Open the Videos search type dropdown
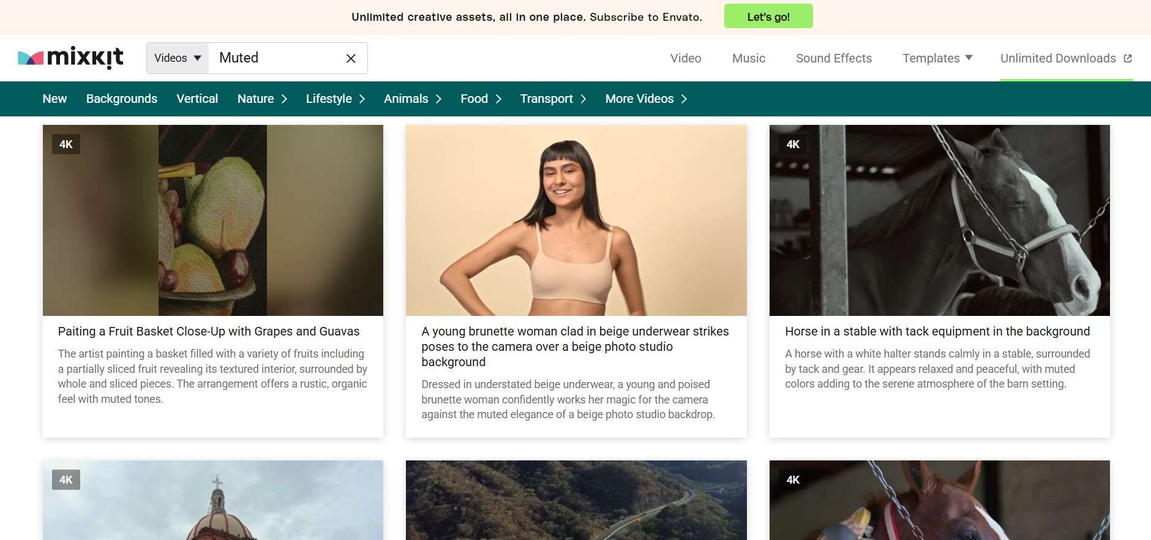 pyautogui.click(x=178, y=58)
